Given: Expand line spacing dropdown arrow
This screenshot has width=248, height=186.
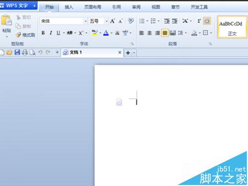Looking at the screenshot, I should point(186,33).
